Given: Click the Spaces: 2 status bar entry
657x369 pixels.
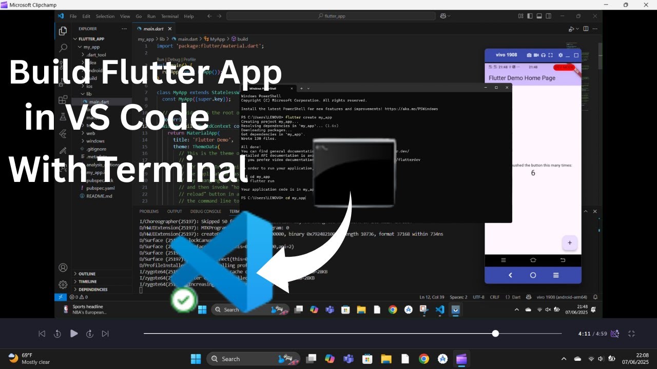Looking at the screenshot, I should click(458, 297).
